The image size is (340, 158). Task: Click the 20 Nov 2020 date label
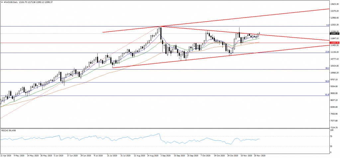[260, 155]
